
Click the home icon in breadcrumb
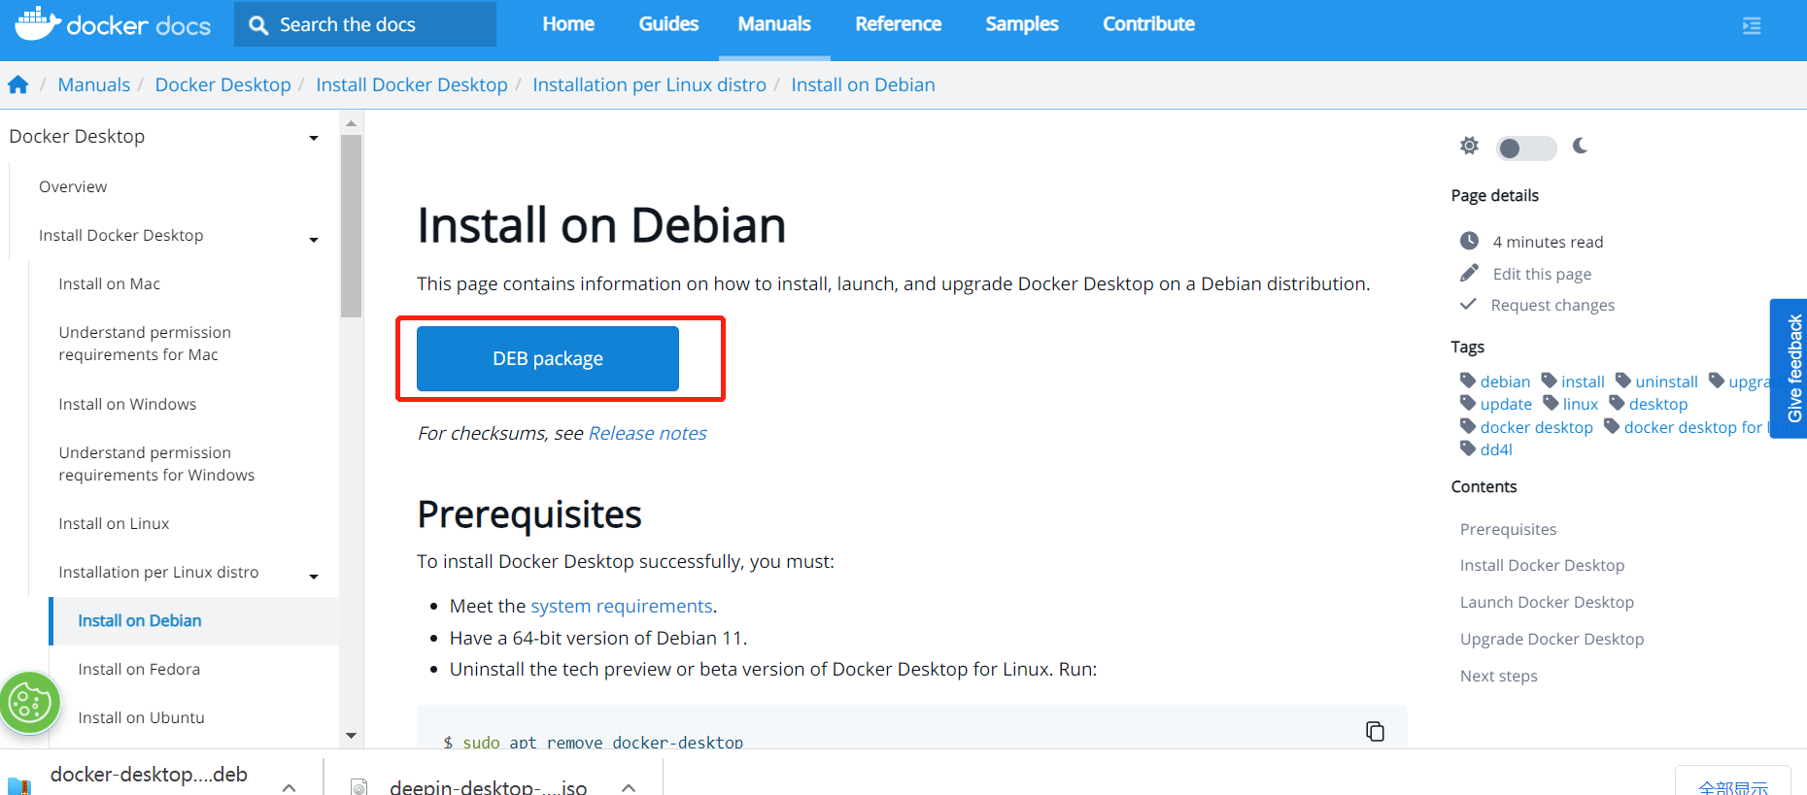tap(18, 85)
